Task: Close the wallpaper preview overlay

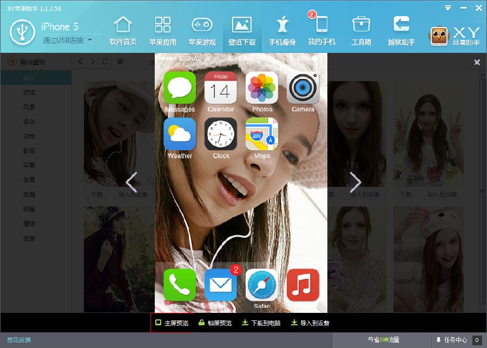Action: [477, 62]
